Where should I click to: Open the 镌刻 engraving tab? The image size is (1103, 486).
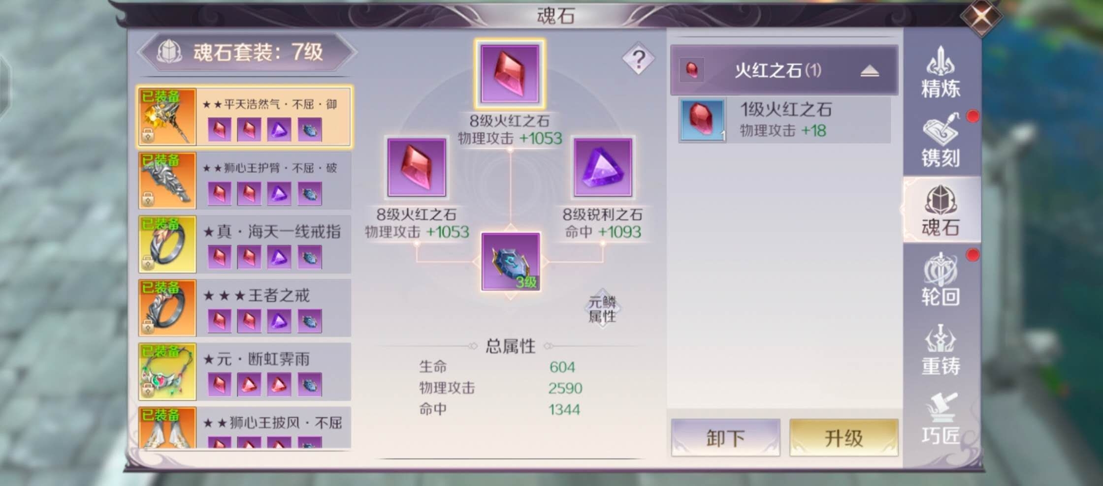click(941, 141)
